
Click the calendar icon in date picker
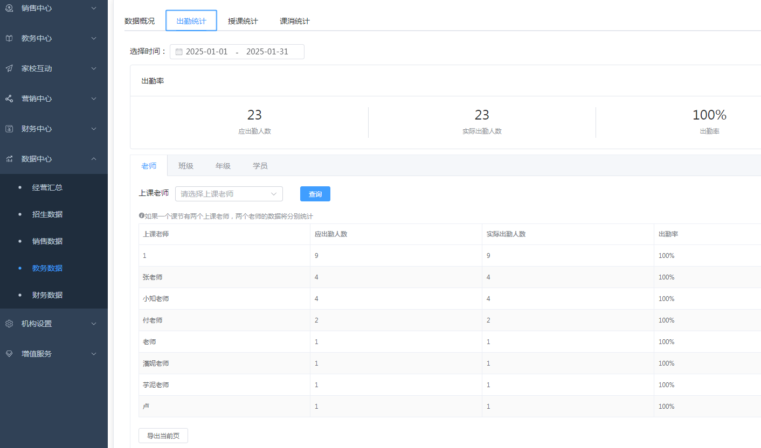click(x=179, y=52)
